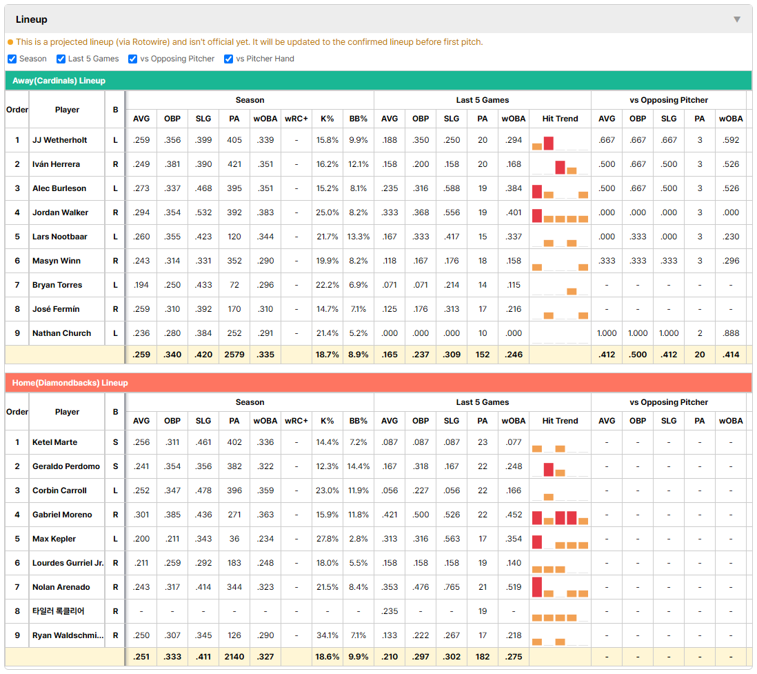Image resolution: width=757 pixels, height=674 pixels.
Task: Sort Diamondbacks table by K% column
Action: point(327,421)
